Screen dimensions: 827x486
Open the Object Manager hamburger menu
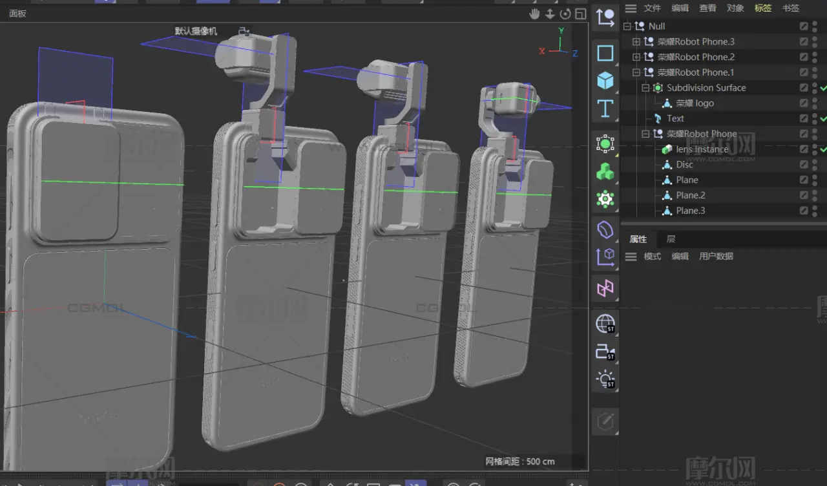[631, 8]
